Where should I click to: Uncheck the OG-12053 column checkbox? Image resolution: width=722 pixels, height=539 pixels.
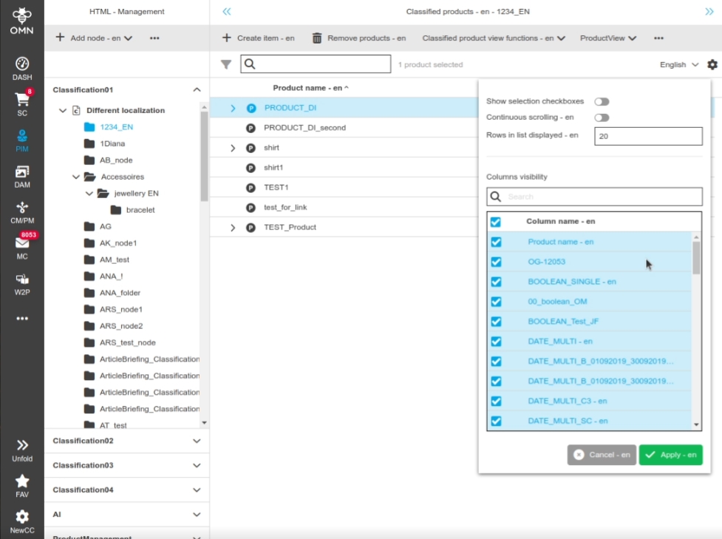tap(496, 262)
